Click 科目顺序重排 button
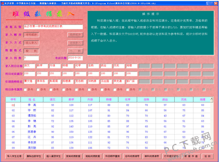The width and height of the screenshot is (221, 162). (112, 156)
